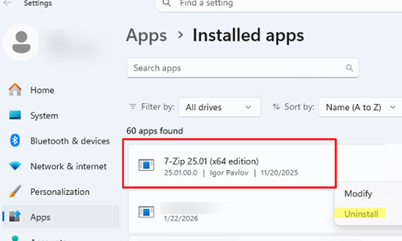Viewport: 402px width, 241px height.
Task: Open System settings in the sidebar
Action: [x=61, y=115]
